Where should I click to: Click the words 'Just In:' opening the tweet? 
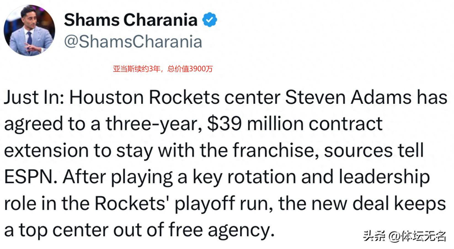point(34,97)
